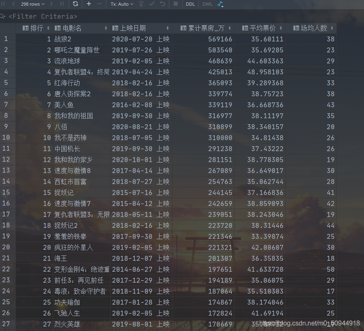Open compare data arrows icon

[x=220, y=4]
